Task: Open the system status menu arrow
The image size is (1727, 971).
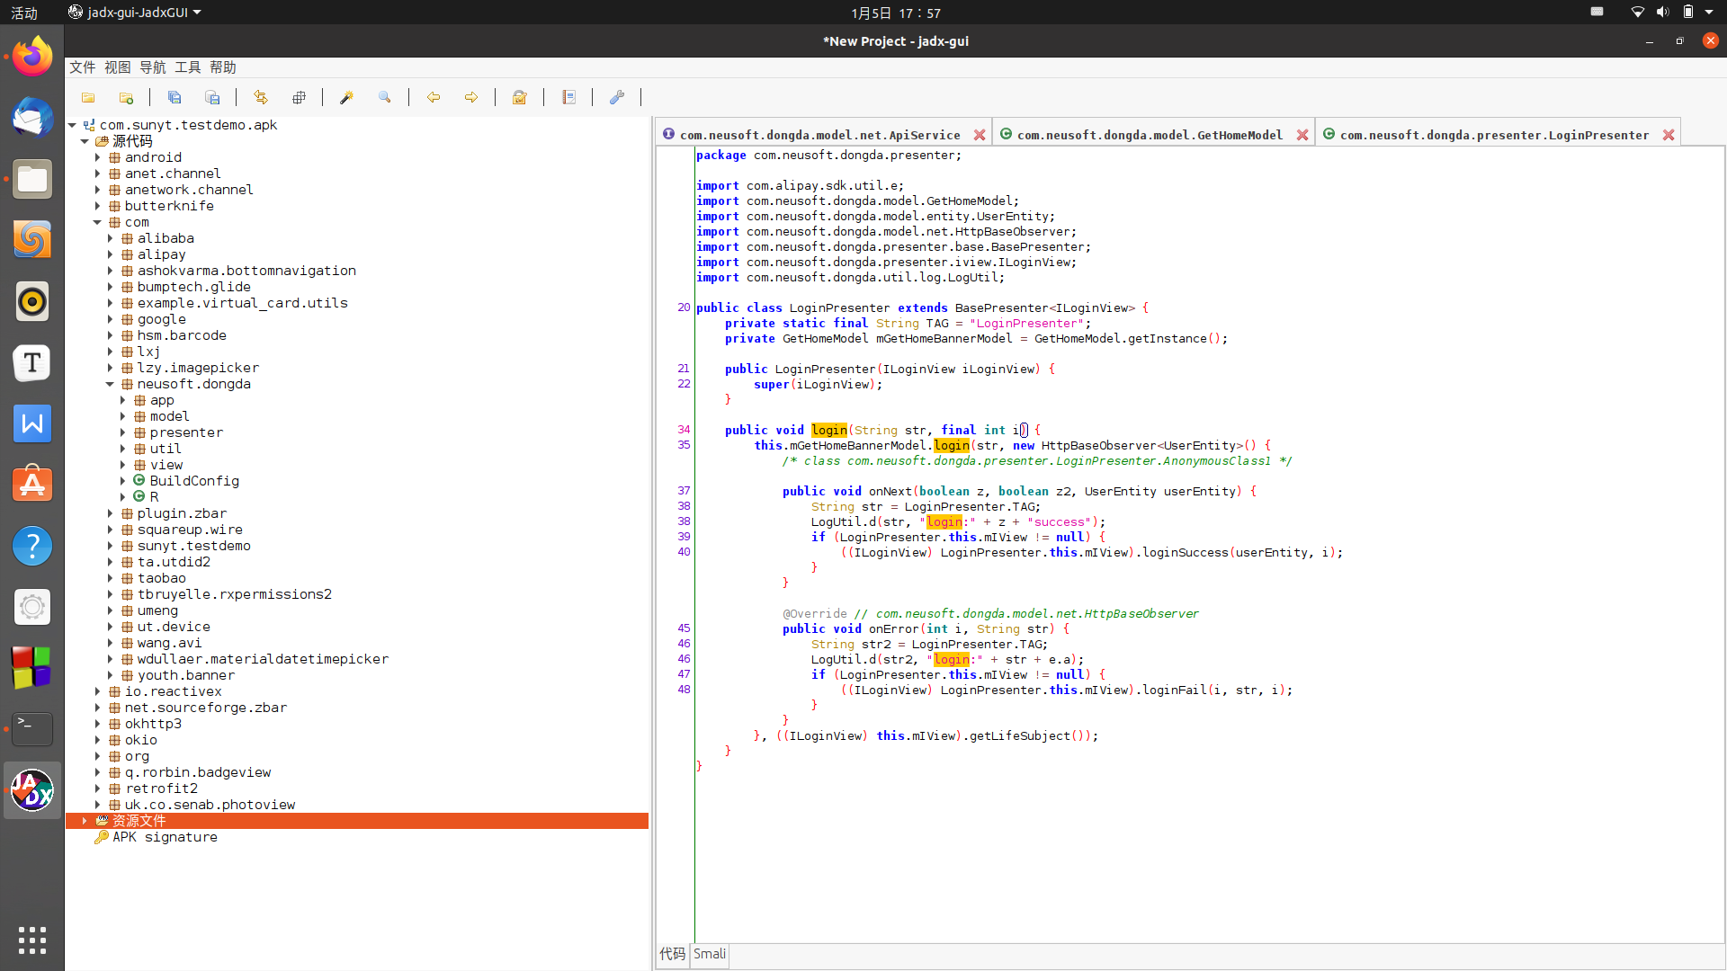Action: 1709,13
